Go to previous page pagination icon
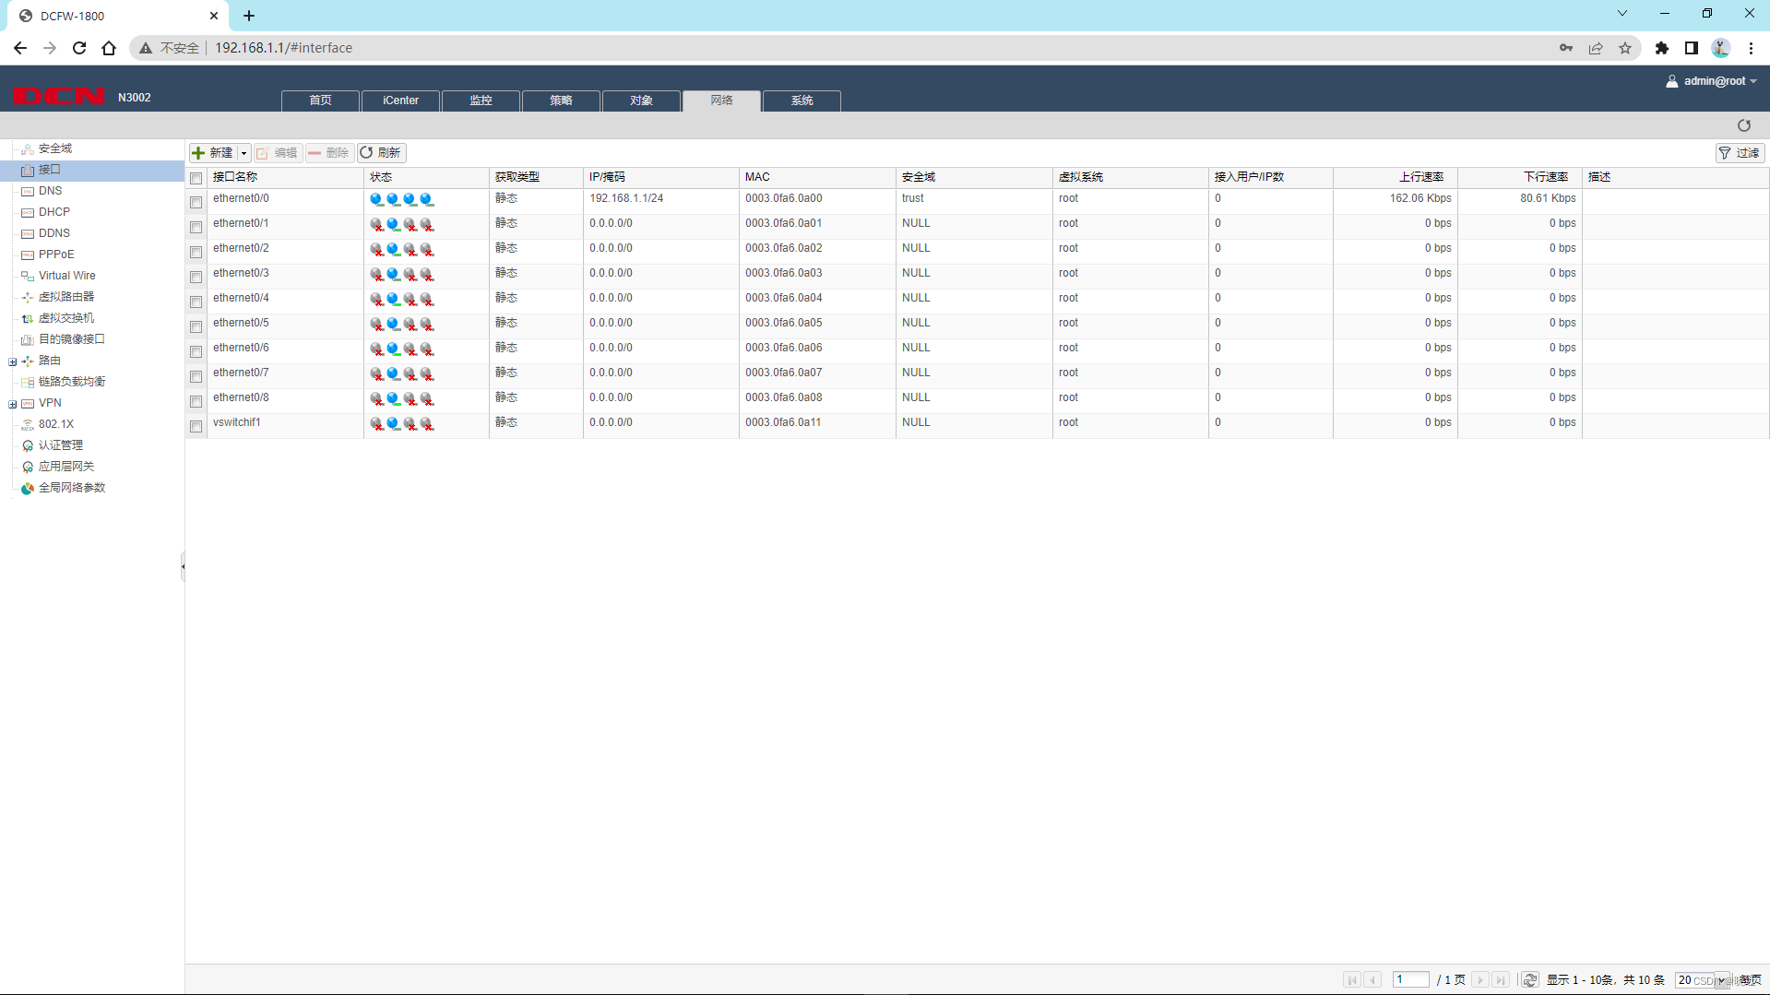The height and width of the screenshot is (995, 1770). 1372,979
